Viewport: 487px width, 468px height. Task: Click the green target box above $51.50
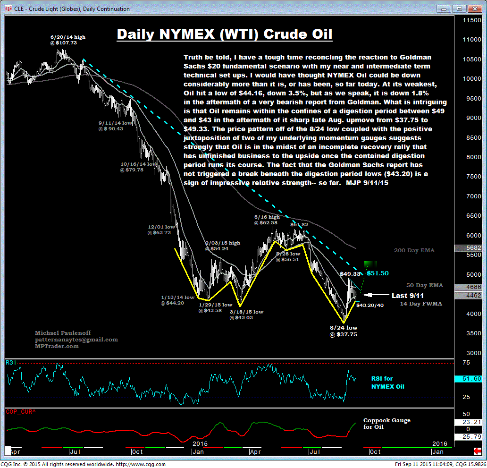click(x=370, y=264)
